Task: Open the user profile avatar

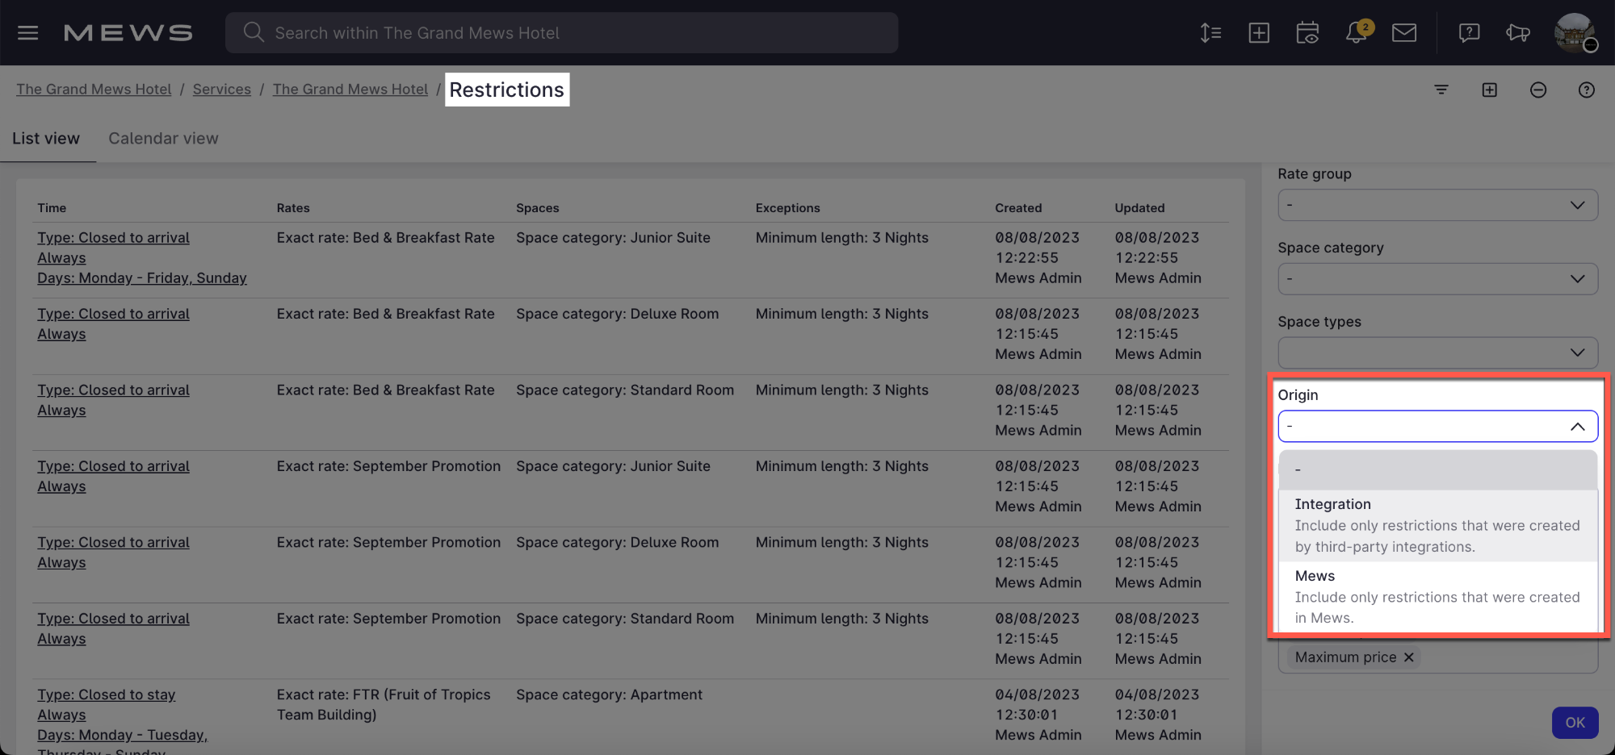Action: click(x=1575, y=33)
